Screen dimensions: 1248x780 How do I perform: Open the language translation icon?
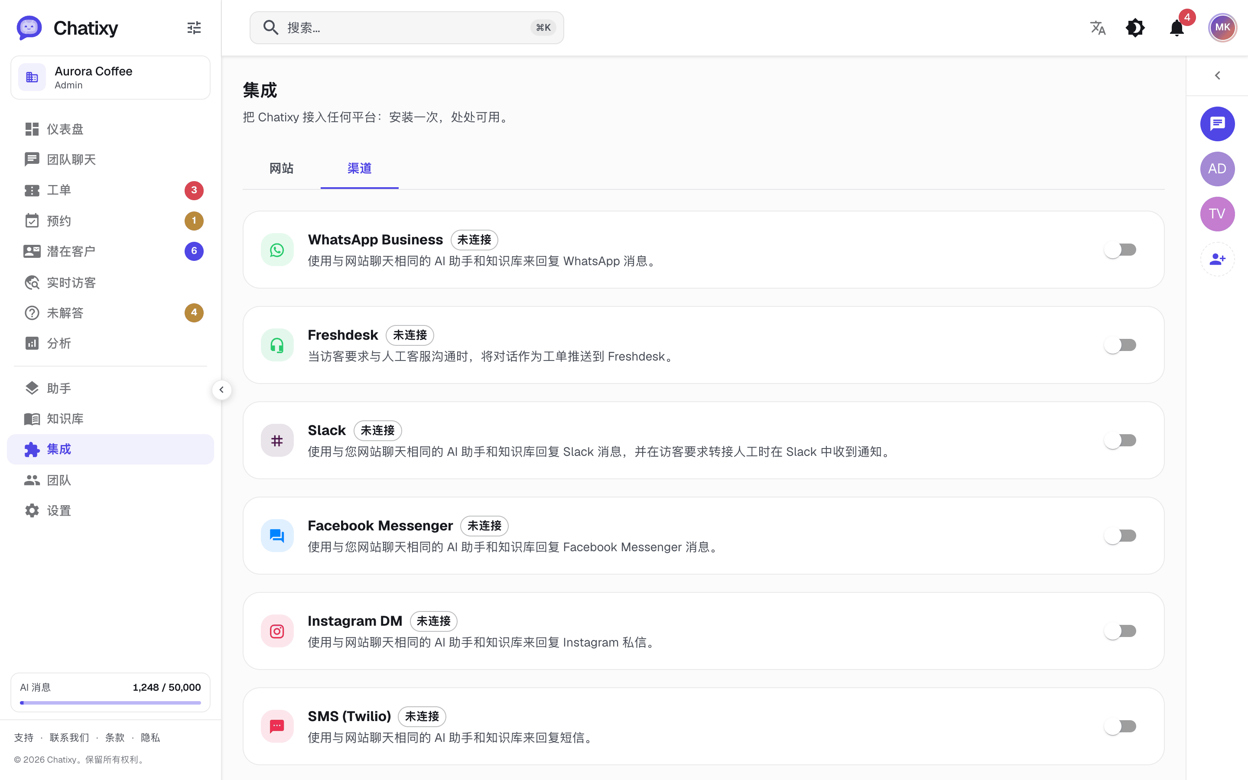[1097, 28]
